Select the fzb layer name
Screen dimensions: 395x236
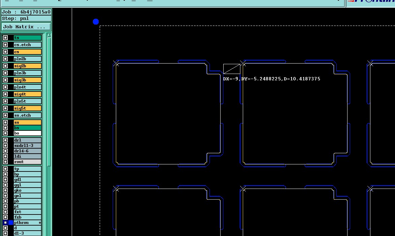click(x=28, y=217)
